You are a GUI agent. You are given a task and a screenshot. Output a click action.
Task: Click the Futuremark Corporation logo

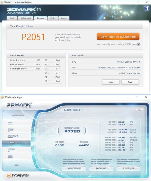18,175
